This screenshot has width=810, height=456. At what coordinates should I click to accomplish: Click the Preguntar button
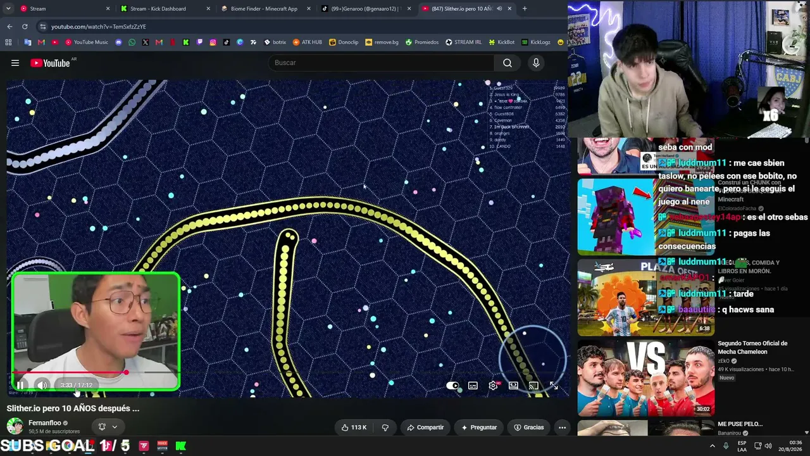pyautogui.click(x=478, y=427)
